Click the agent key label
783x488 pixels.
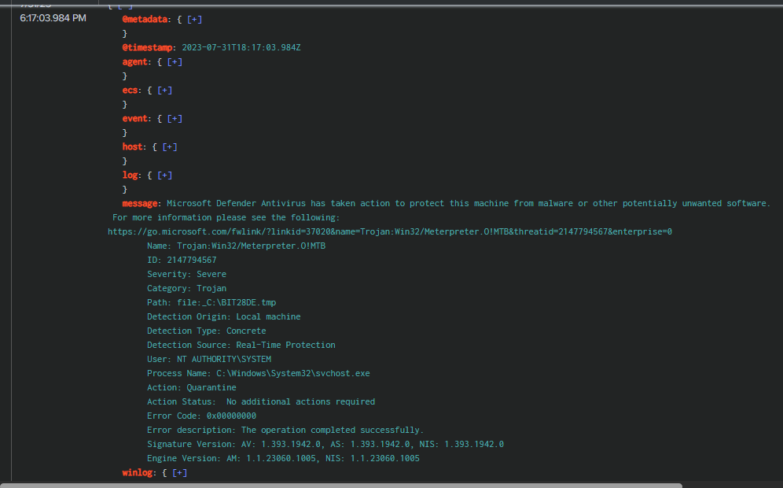tap(135, 62)
